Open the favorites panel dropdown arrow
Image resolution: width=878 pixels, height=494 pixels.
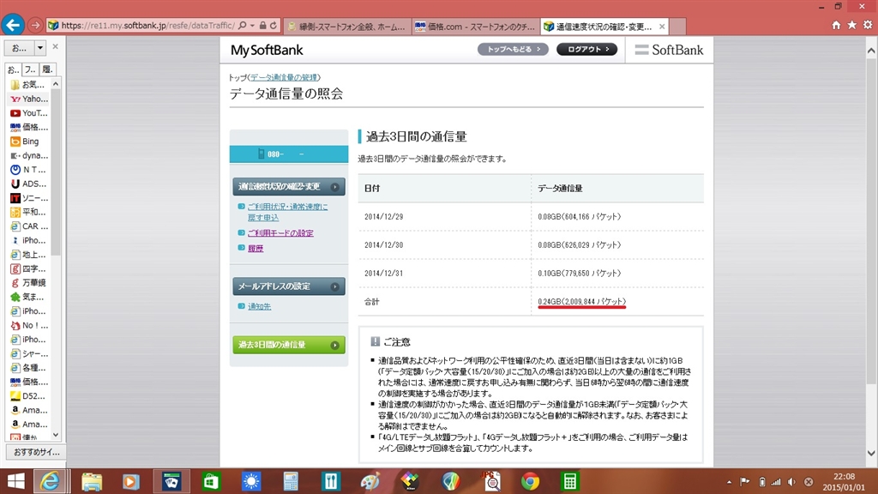pos(39,48)
